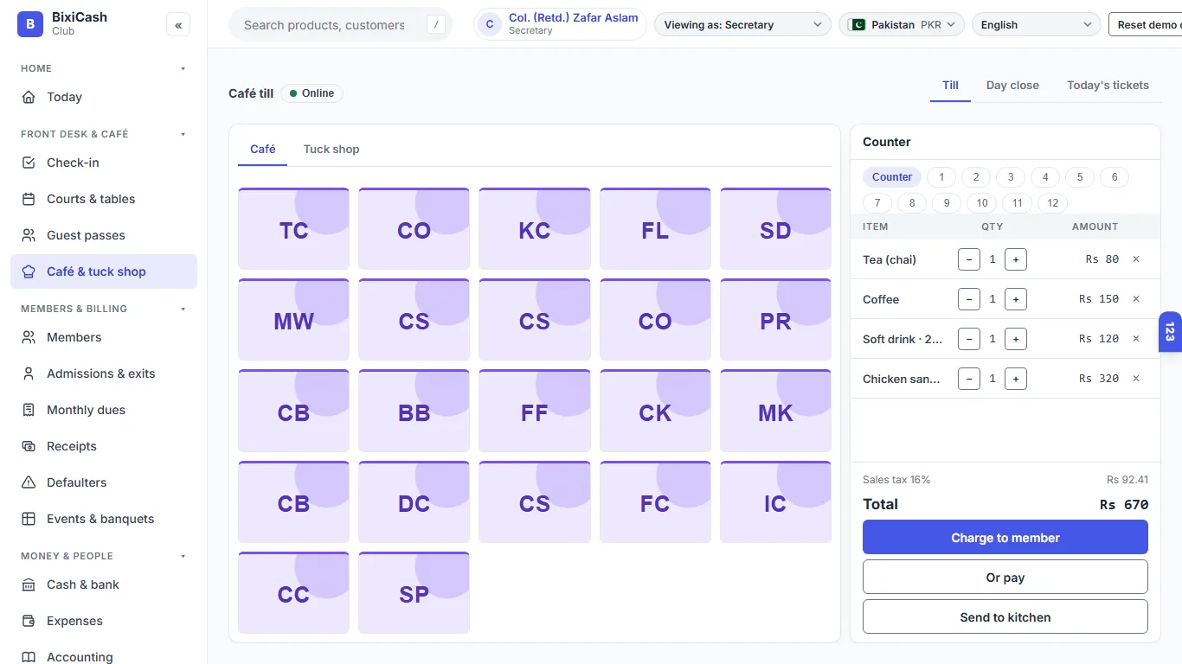1182x664 pixels.
Task: Click Send to kitchen button
Action: click(x=1005, y=616)
